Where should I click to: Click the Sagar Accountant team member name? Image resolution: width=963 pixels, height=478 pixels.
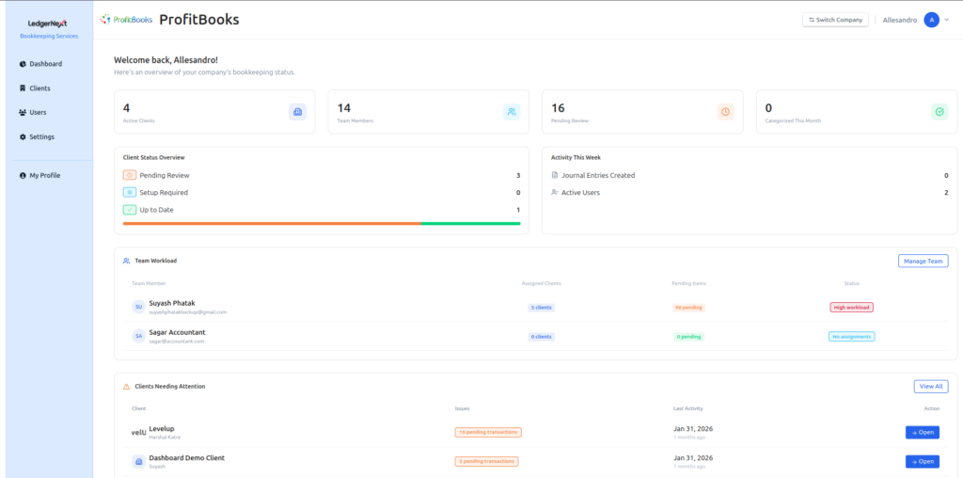click(x=178, y=332)
